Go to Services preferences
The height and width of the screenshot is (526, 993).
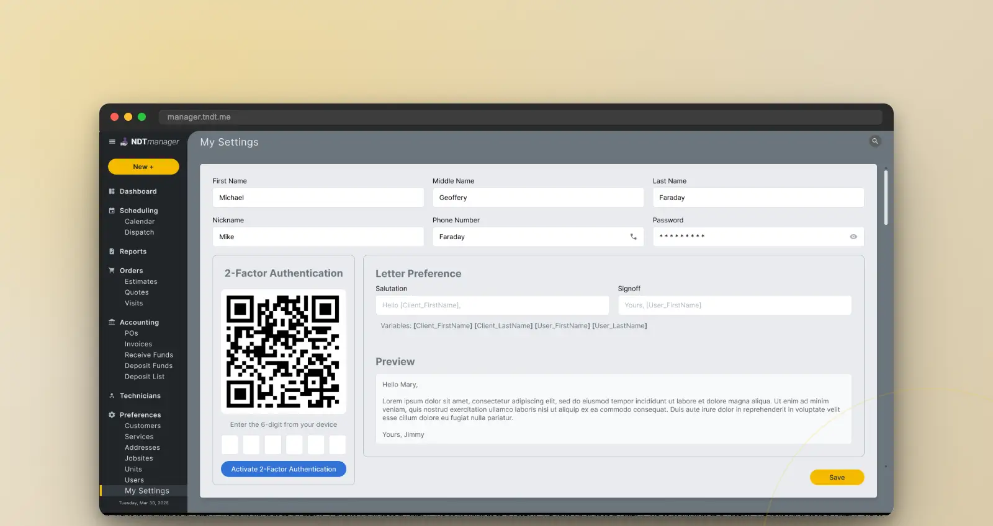click(139, 437)
